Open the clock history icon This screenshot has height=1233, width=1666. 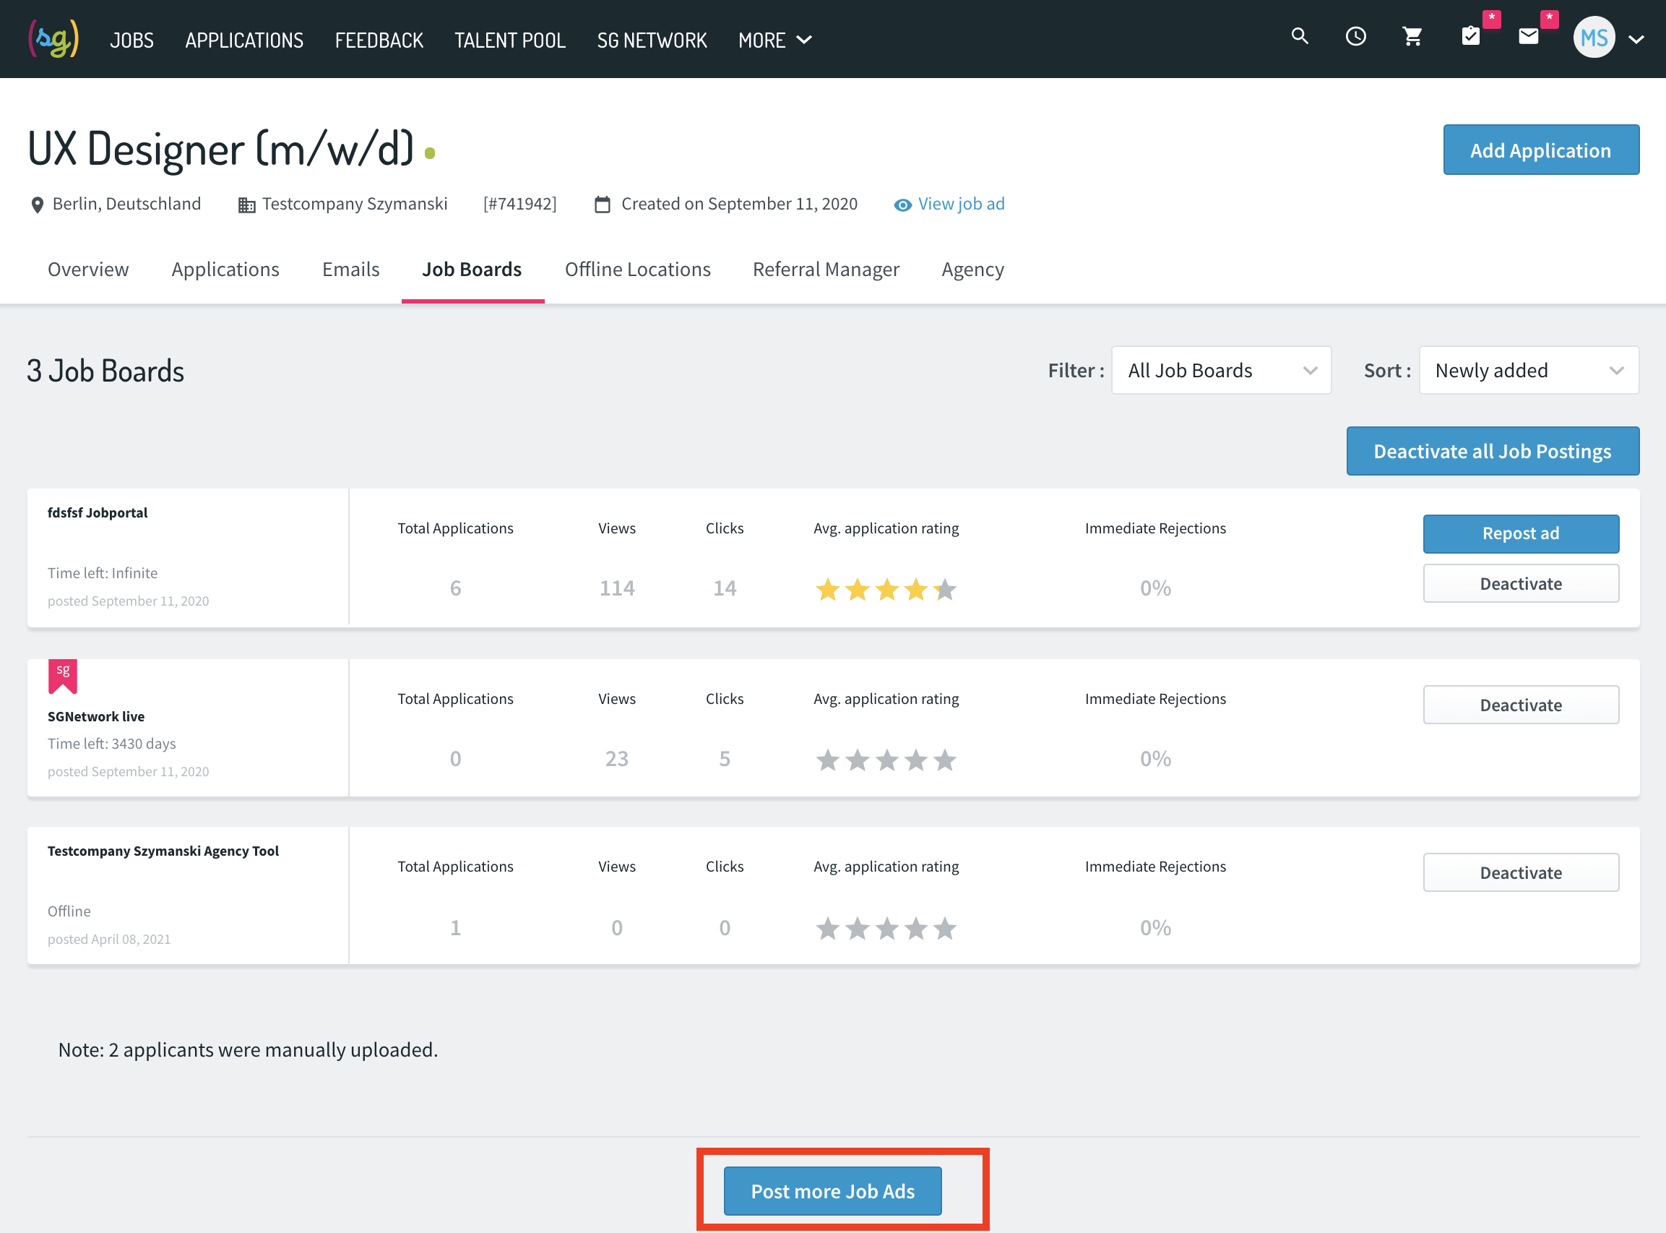(x=1355, y=36)
